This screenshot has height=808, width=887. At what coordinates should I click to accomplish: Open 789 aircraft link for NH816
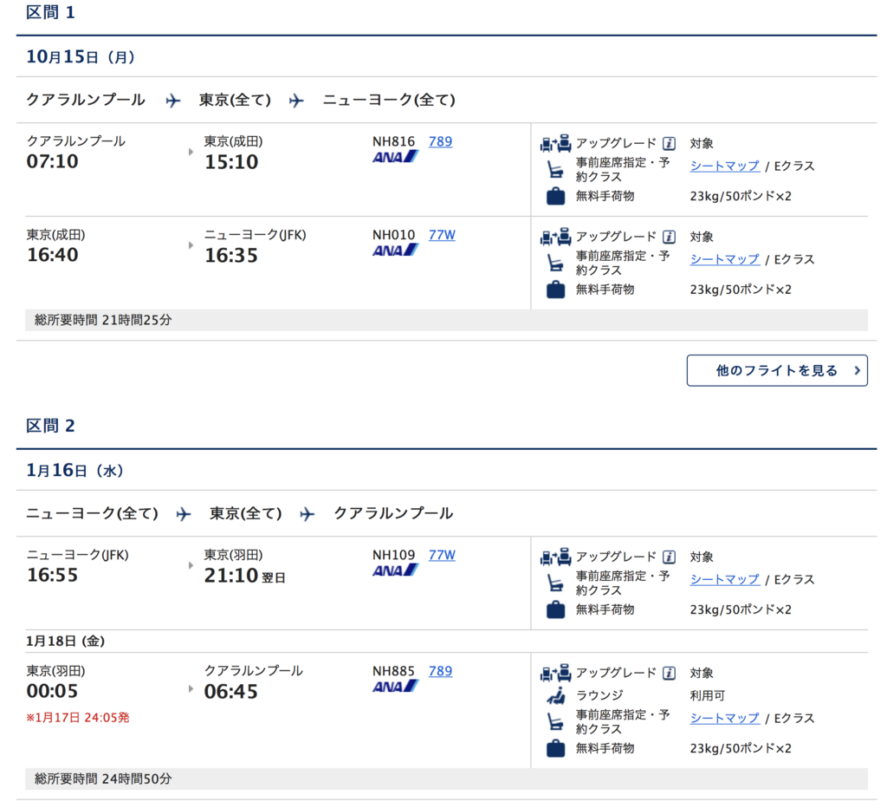(x=440, y=141)
